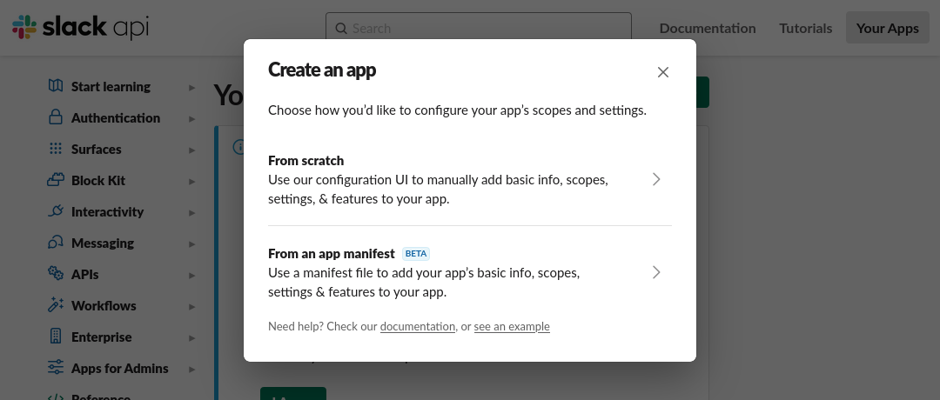
Task: Click the Slack API logo
Action: (80, 28)
